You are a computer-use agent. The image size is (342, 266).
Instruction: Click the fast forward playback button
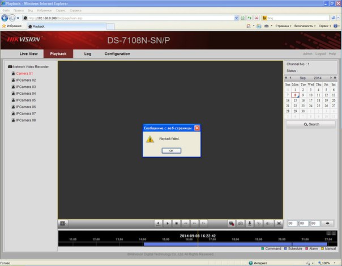(x=194, y=223)
